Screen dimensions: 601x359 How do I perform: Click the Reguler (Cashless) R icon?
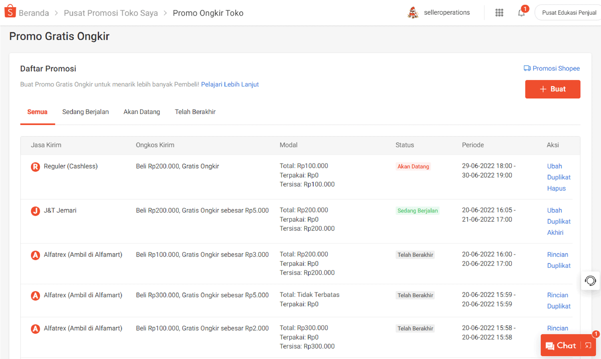point(35,166)
